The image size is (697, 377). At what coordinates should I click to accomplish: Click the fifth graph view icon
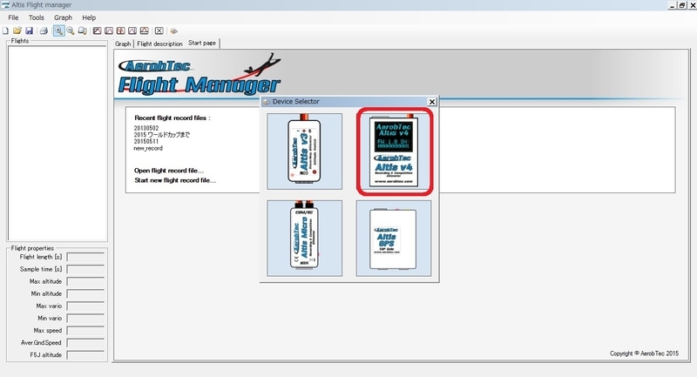[144, 30]
